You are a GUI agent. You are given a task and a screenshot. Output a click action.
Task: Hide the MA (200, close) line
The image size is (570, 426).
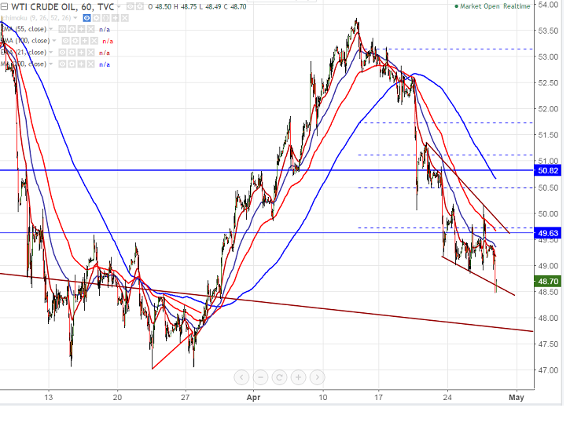click(62, 64)
